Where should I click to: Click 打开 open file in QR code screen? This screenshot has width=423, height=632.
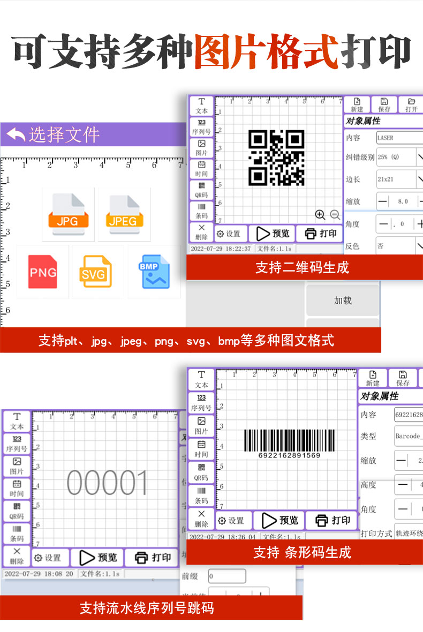[411, 105]
